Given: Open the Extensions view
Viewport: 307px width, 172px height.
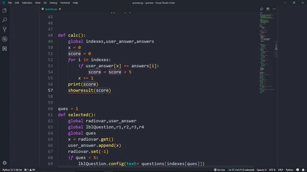Looking at the screenshot, I should click(4, 49).
